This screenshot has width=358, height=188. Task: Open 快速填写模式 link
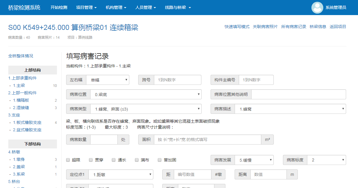pos(237,27)
